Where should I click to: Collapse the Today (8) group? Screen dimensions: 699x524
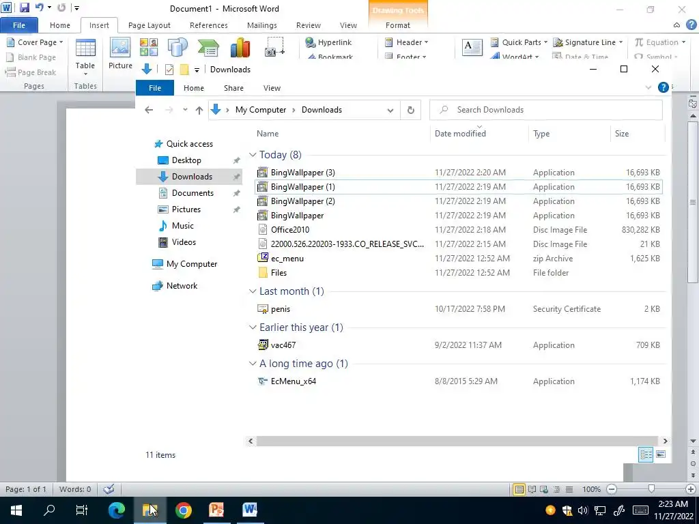coord(253,155)
